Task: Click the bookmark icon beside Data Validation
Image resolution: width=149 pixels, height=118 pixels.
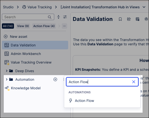Action: pos(120,19)
